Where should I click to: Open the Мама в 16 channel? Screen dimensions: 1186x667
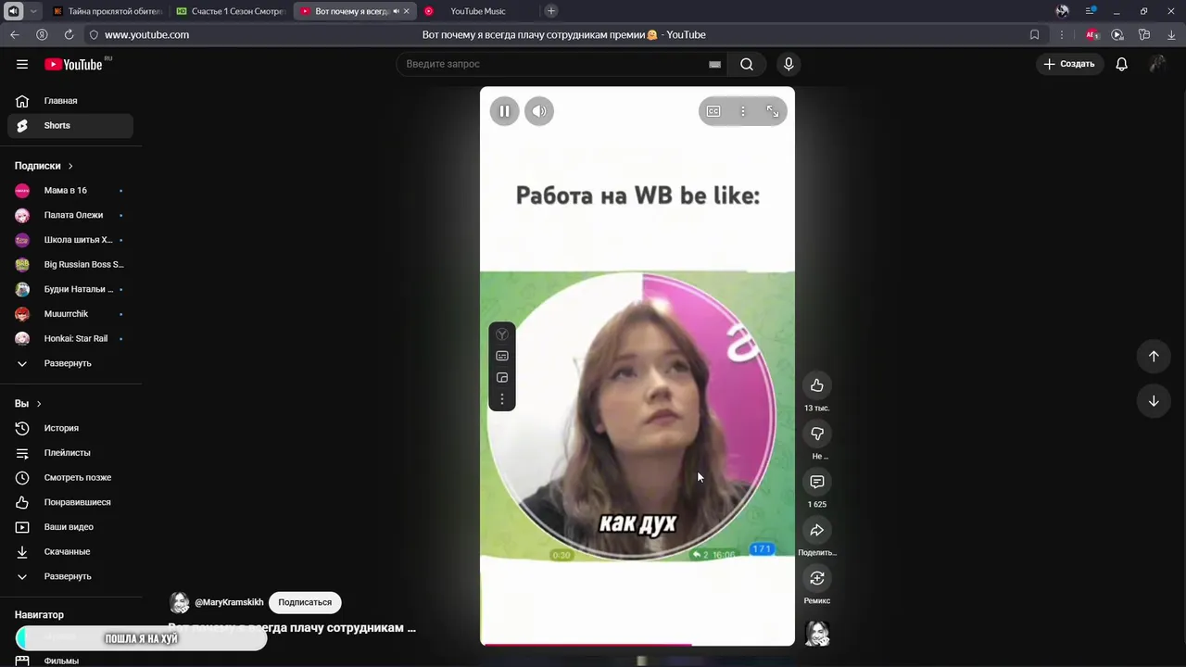coord(70,191)
